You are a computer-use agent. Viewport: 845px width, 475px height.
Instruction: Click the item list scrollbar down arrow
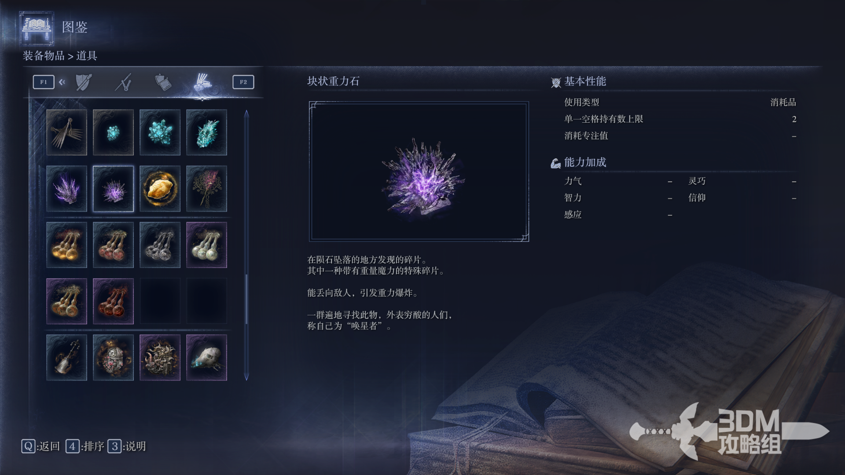(x=246, y=377)
